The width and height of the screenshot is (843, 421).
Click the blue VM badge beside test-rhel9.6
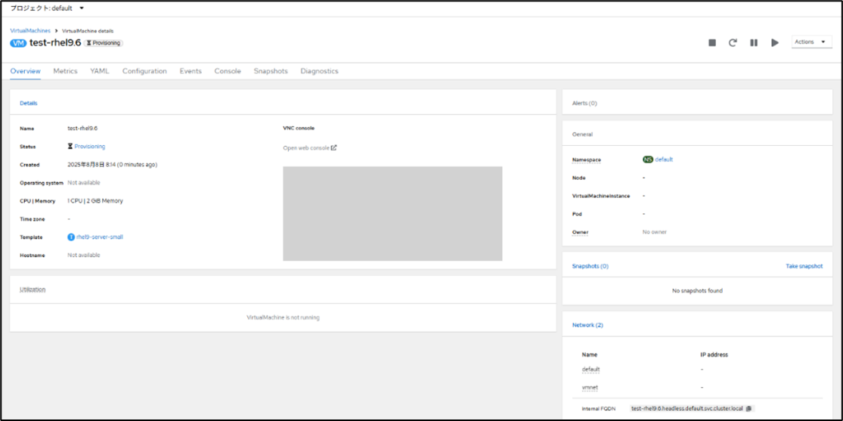point(18,43)
